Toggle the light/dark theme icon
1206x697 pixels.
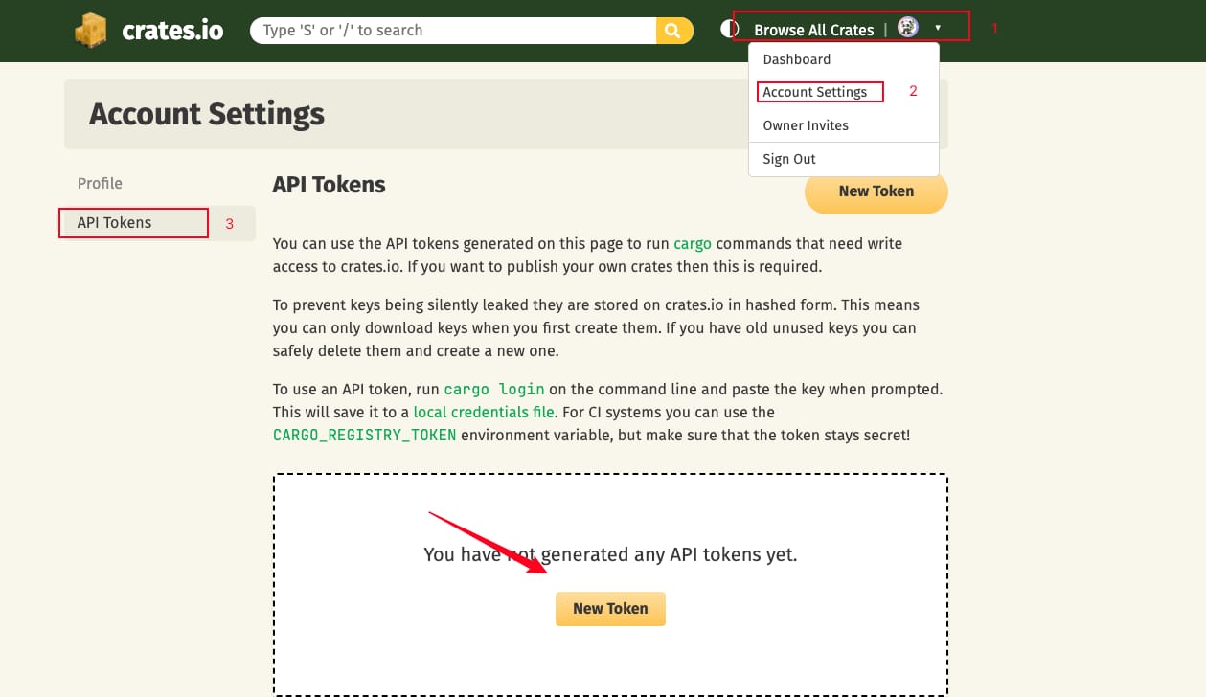tap(729, 29)
